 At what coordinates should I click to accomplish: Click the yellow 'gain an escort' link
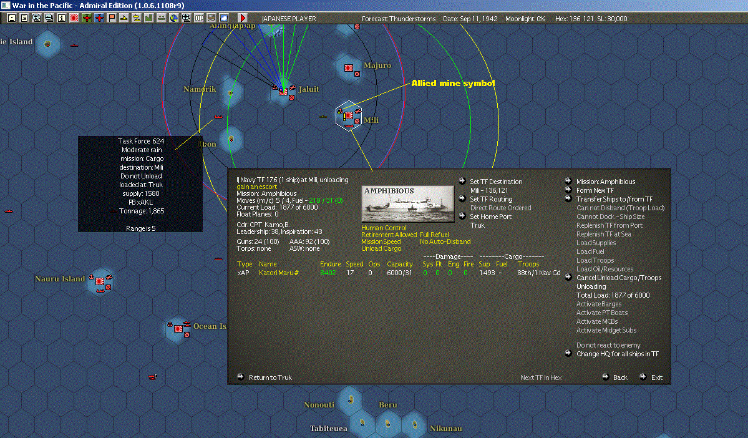pos(256,187)
